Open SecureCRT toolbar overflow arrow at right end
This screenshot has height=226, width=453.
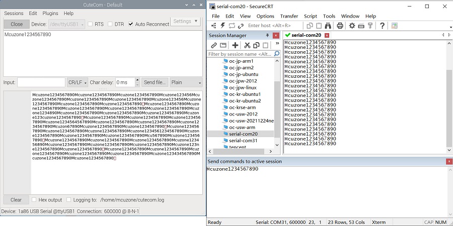(x=451, y=27)
